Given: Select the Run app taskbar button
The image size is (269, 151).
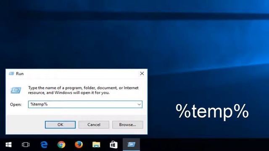Looking at the screenshot, I should 131,145.
